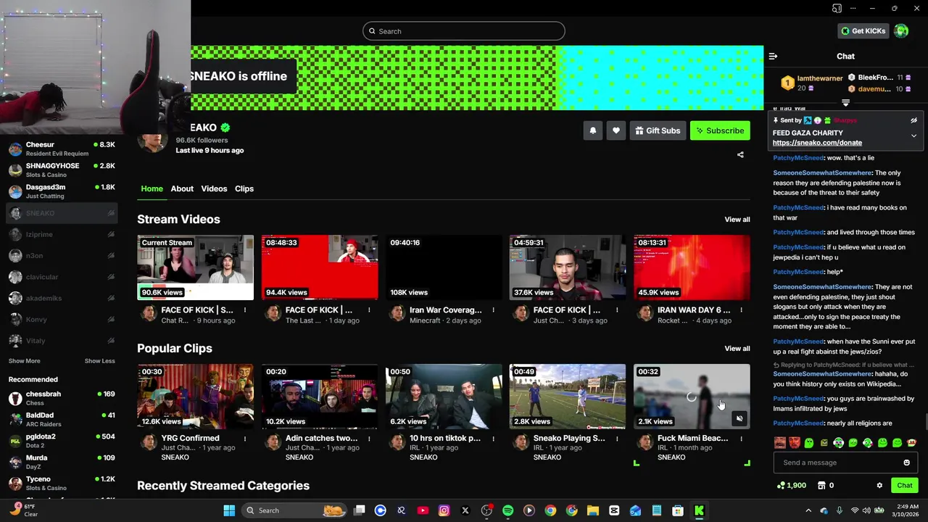Open options for first FACE OF KICK video

(244, 310)
